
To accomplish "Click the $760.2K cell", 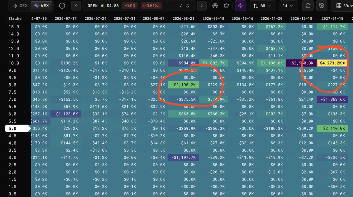I will [x=213, y=114].
